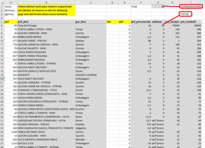Select the 'APARATO' cell
Viewport: 205px width, 148px height.
coord(46,75)
